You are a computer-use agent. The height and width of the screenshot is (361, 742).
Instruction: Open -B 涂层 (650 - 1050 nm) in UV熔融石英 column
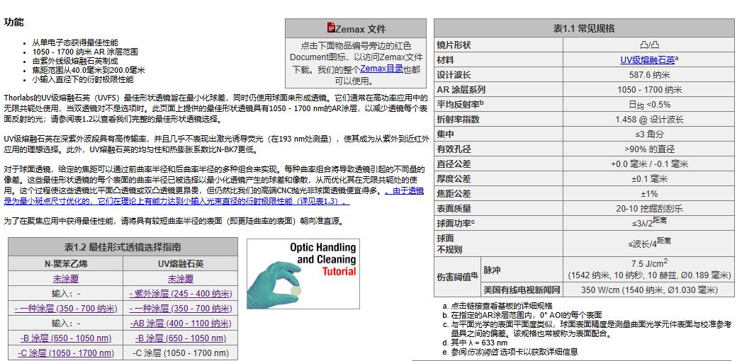(181, 338)
